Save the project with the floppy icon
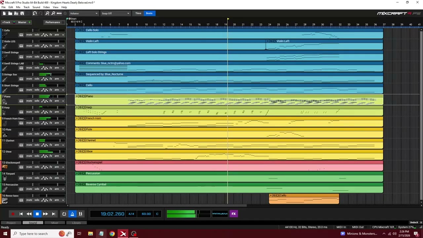This screenshot has height=238, width=423. click(22, 13)
